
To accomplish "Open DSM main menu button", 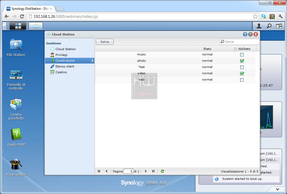I will [x=18, y=26].
